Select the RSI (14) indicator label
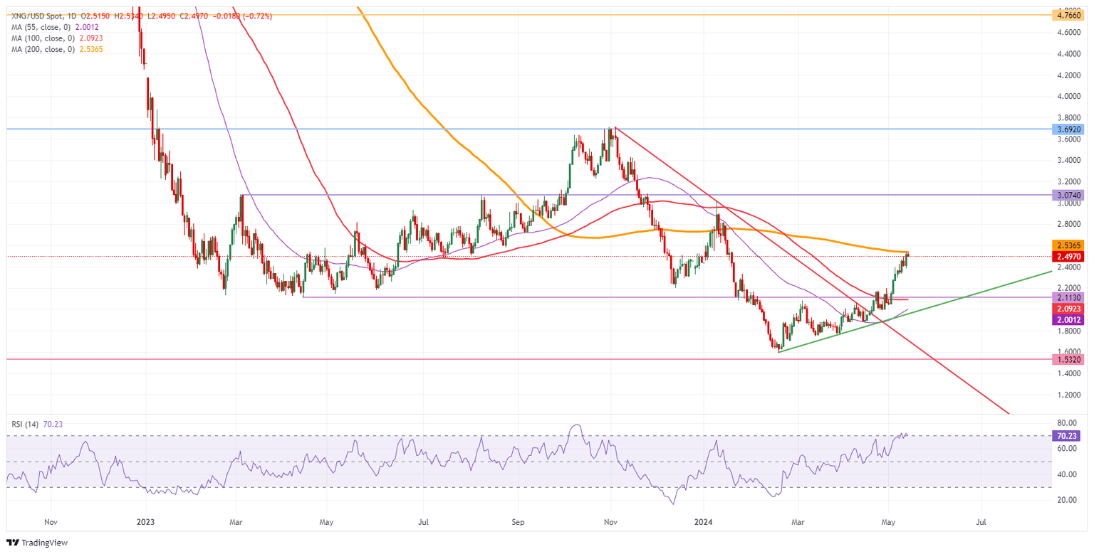The height and width of the screenshot is (554, 1094). (x=26, y=423)
